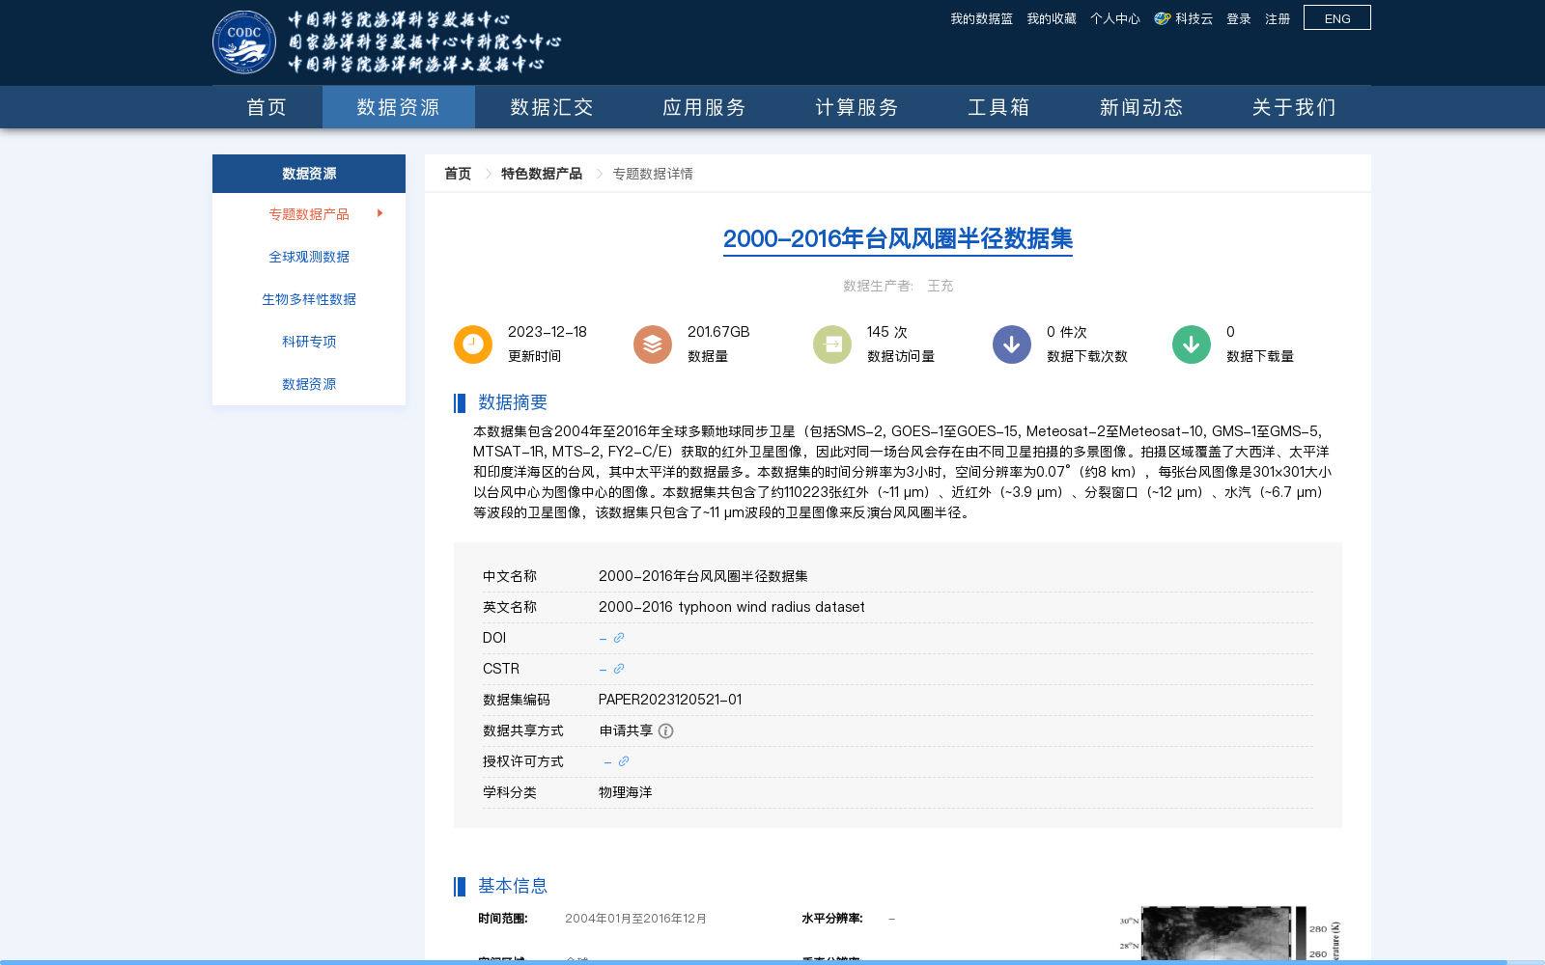Viewport: 1545px width, 965px height.
Task: Expand the 专题数据产品 arrow
Action: [x=380, y=213]
